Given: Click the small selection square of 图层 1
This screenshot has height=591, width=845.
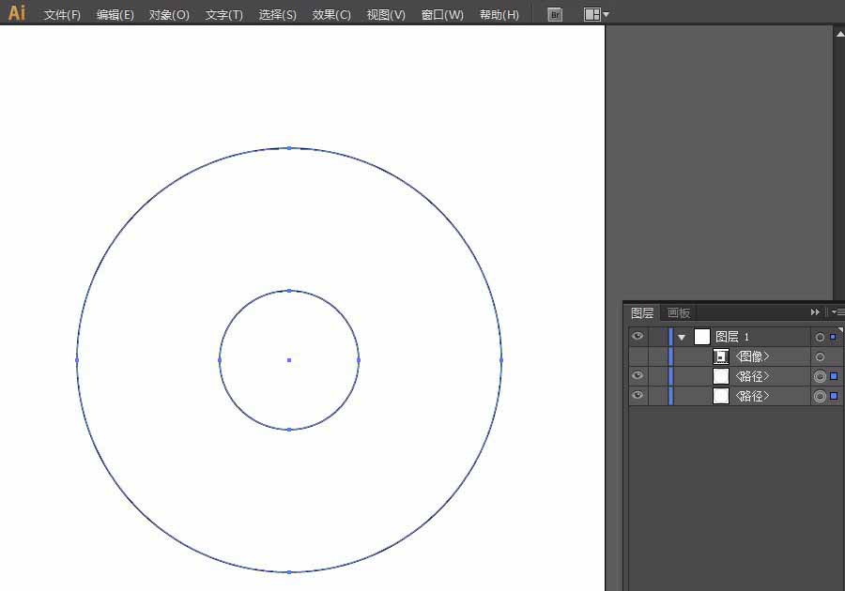Looking at the screenshot, I should pyautogui.click(x=833, y=337).
